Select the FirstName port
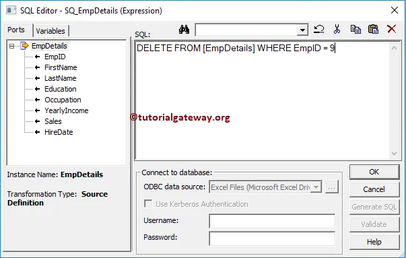 (x=61, y=67)
